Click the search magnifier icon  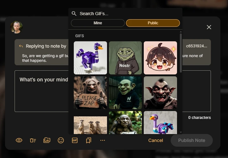[x=74, y=14]
